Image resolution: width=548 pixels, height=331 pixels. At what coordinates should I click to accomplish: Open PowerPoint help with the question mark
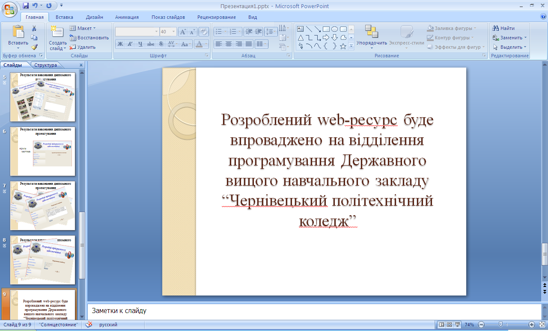[x=543, y=17]
